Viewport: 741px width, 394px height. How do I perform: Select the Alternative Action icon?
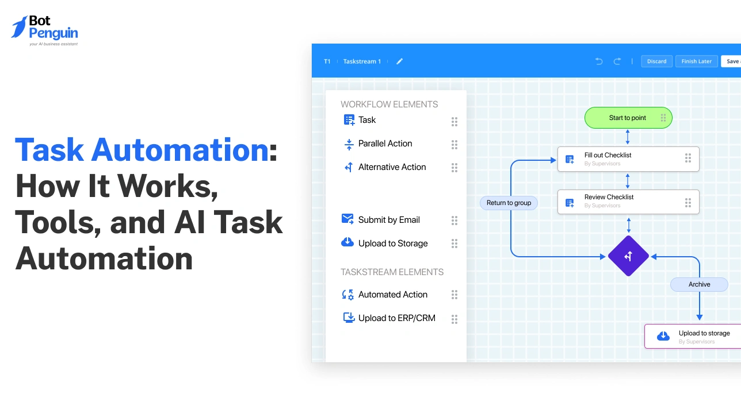point(349,167)
